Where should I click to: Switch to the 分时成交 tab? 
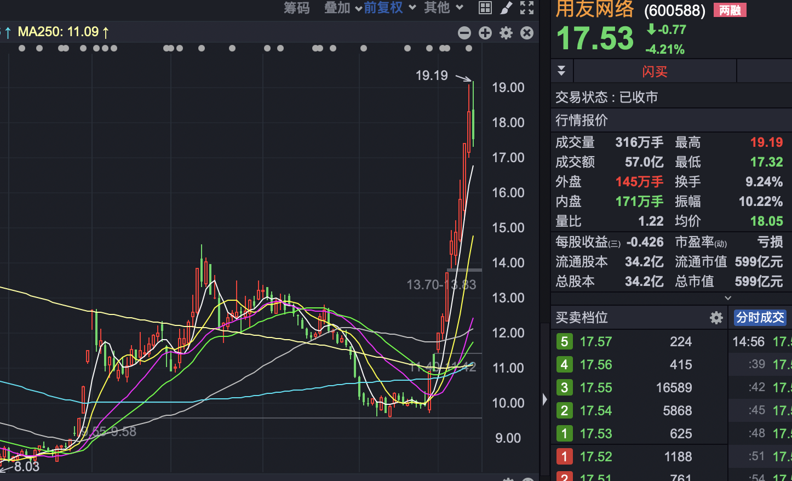coord(760,317)
